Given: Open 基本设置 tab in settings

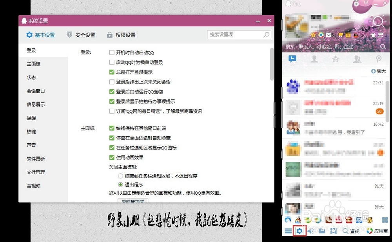Looking at the screenshot, I should [40, 35].
